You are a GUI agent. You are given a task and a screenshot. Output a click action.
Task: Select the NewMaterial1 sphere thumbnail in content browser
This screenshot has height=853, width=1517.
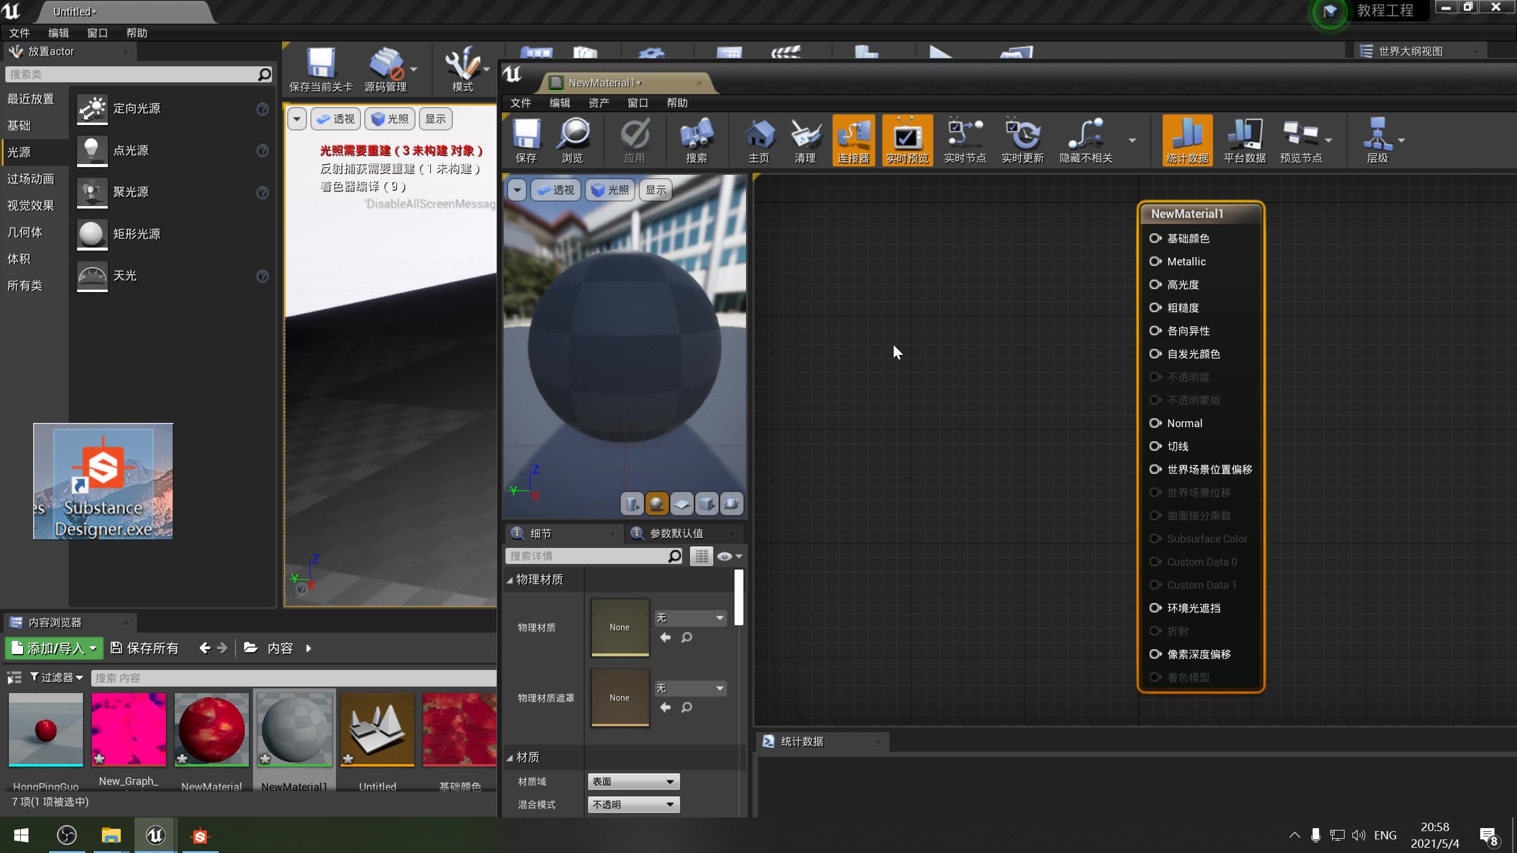pyautogui.click(x=294, y=730)
